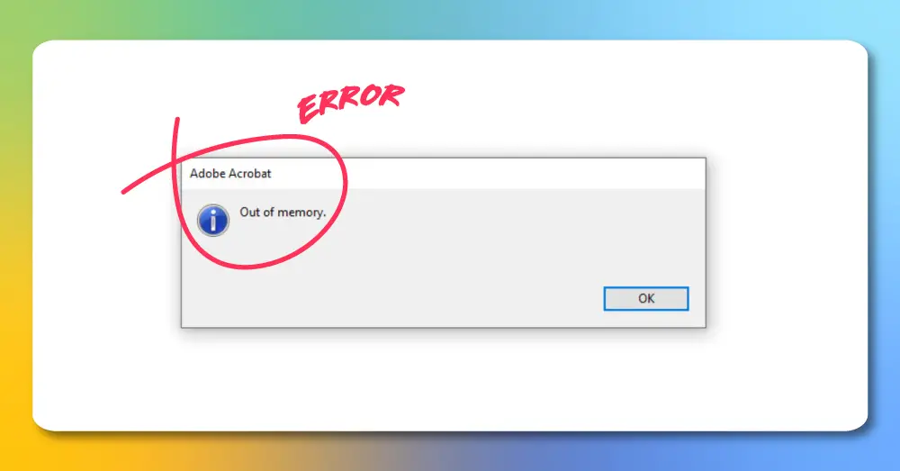
Task: Click the white card area below the dialog
Action: (447, 379)
